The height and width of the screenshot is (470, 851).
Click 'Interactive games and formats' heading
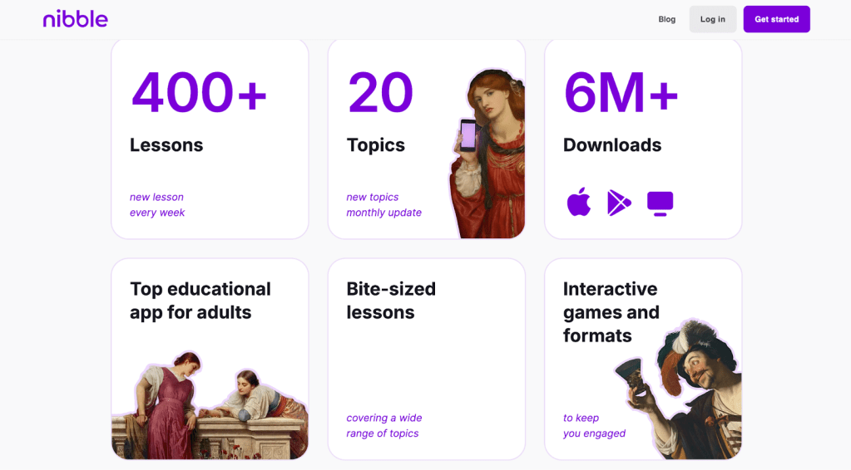[611, 312]
